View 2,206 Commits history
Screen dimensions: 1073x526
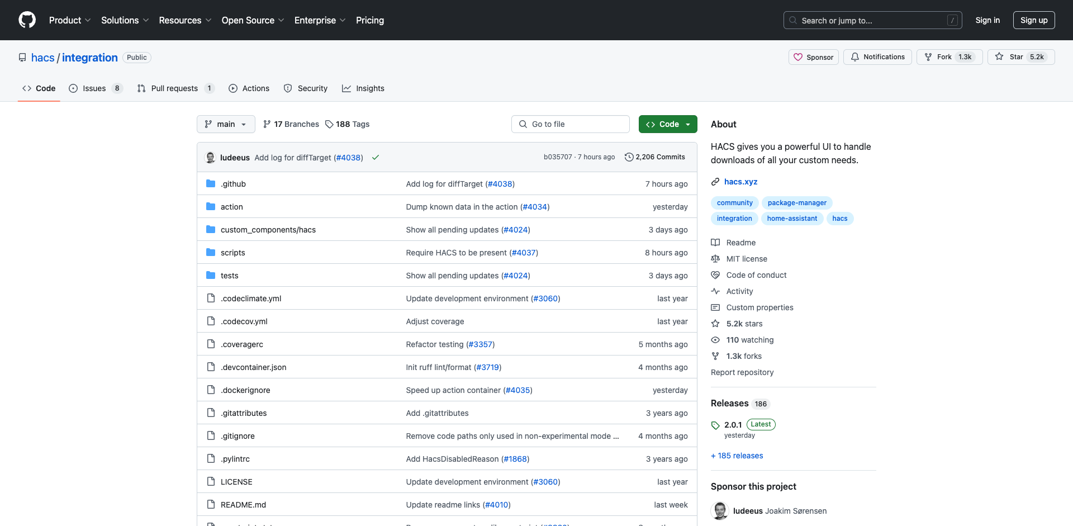click(x=655, y=157)
